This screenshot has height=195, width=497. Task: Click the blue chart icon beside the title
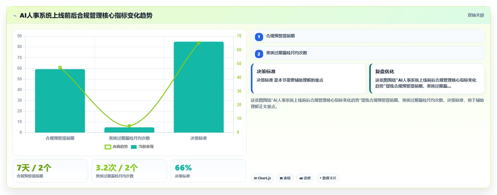coord(15,16)
